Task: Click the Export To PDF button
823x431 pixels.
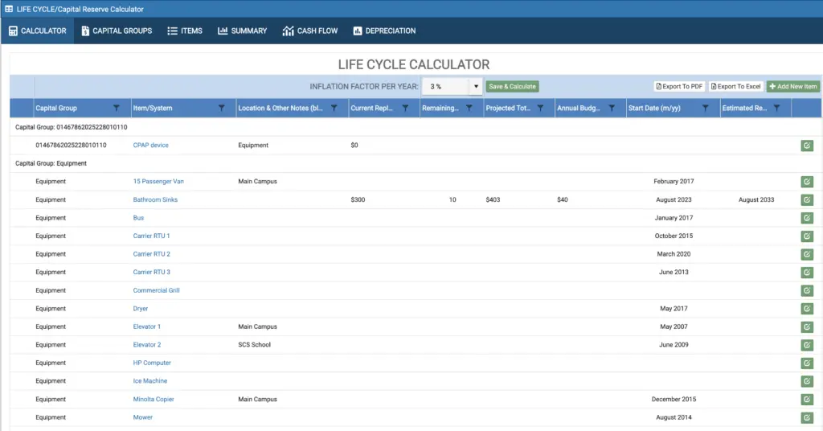Action: (679, 86)
